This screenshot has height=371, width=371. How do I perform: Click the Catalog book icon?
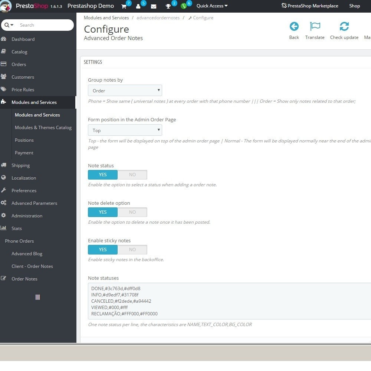tap(4, 51)
